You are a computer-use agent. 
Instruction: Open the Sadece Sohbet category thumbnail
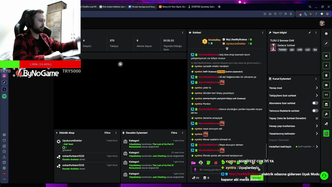pyautogui.click(x=273, y=47)
